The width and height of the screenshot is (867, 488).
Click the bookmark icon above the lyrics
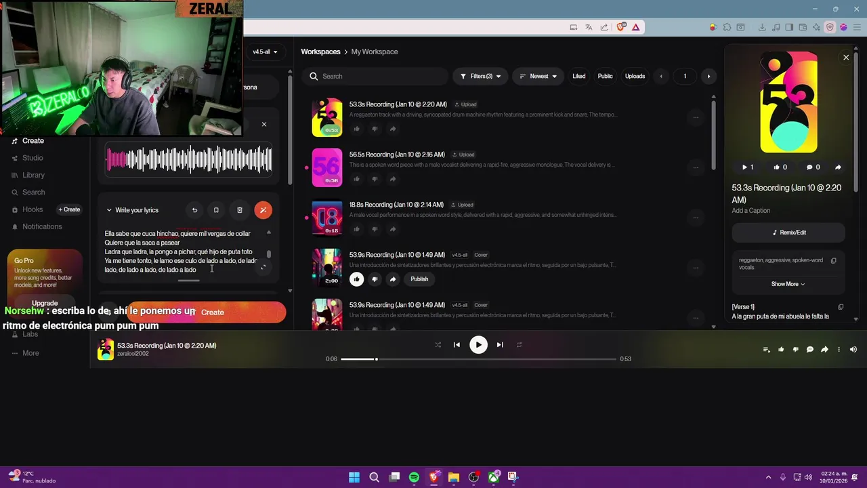216,210
